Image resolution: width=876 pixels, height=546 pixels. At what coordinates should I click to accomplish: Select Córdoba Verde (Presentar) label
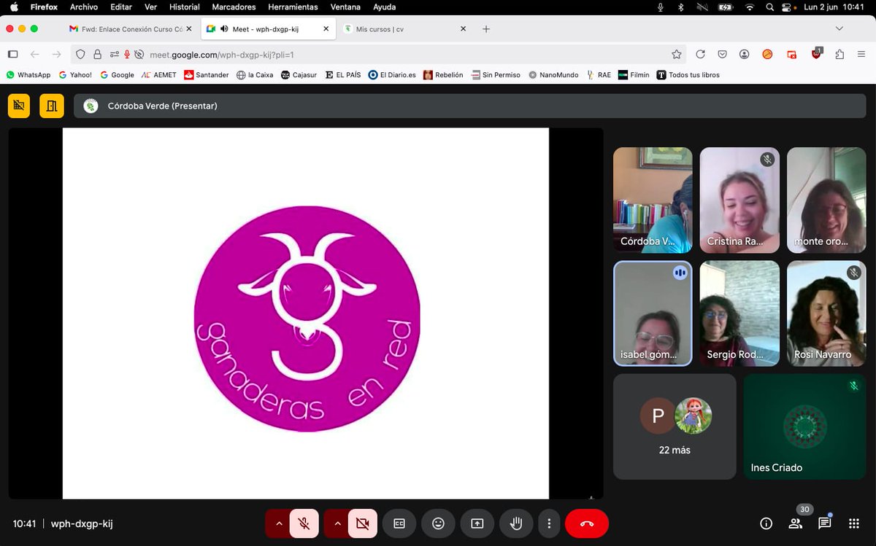[162, 106]
